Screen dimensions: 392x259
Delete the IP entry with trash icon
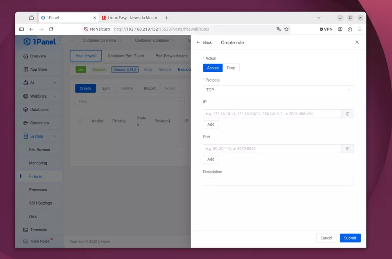[348, 114]
